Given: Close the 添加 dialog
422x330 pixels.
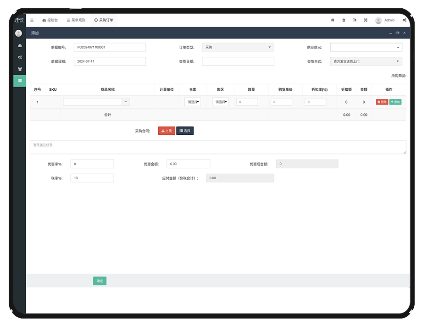Looking at the screenshot, I should (404, 33).
